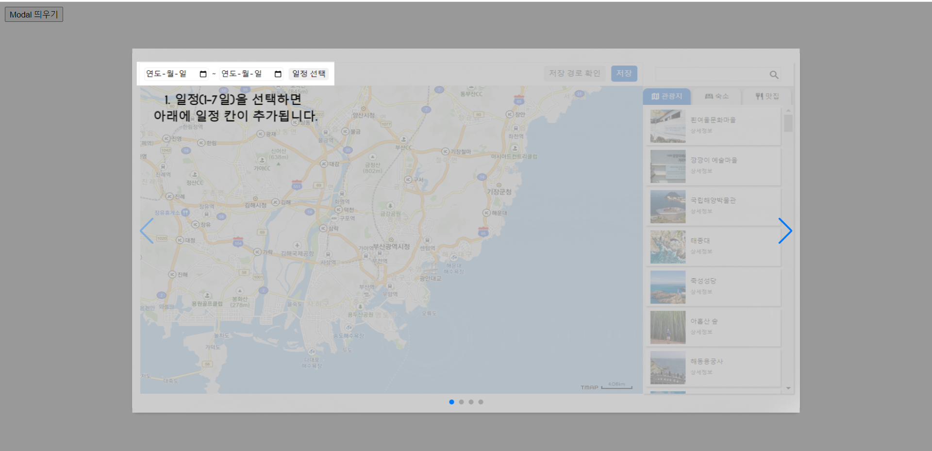Click the 부산광역시청 label on map

coord(391,246)
